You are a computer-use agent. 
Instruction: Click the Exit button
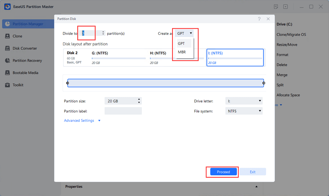click(x=253, y=172)
